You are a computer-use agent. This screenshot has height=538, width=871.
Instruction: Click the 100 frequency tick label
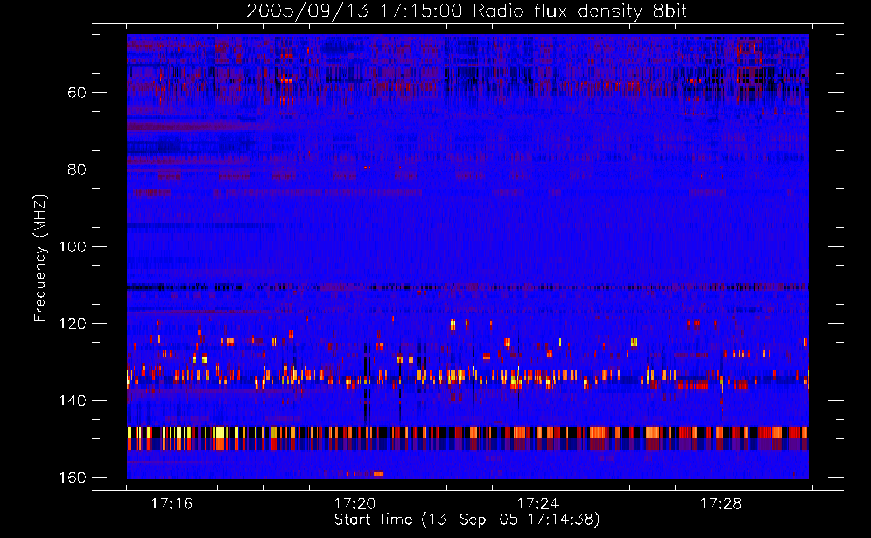point(72,247)
